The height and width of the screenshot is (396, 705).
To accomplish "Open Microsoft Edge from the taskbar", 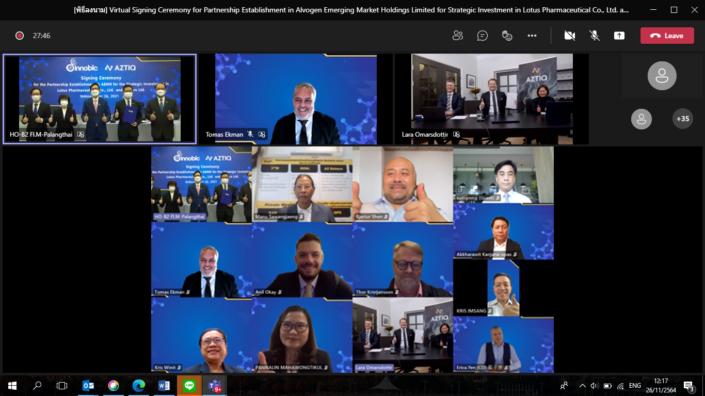I will coord(138,385).
